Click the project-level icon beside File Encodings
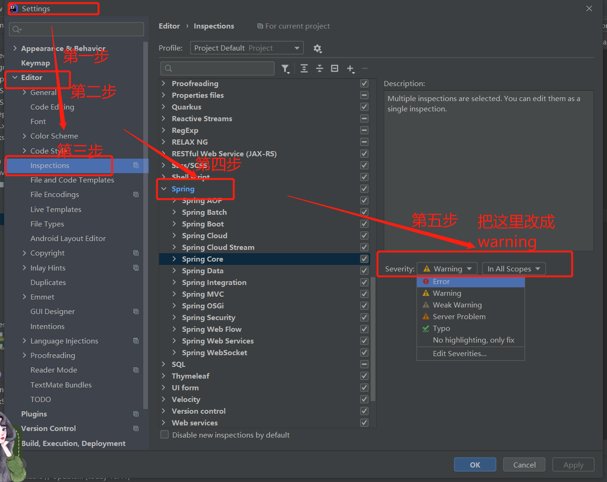 136,194
